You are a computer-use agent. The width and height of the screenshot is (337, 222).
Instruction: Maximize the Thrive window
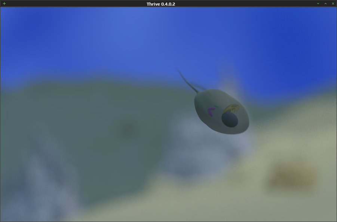point(326,4)
